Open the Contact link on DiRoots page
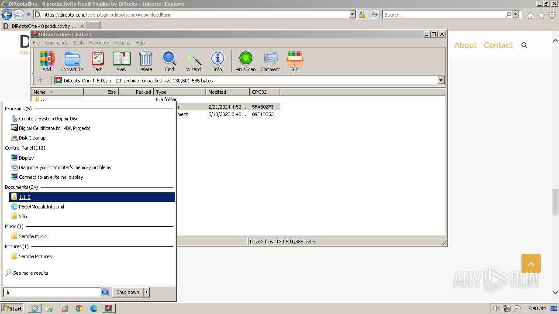The height and width of the screenshot is (314, 559). [x=498, y=45]
